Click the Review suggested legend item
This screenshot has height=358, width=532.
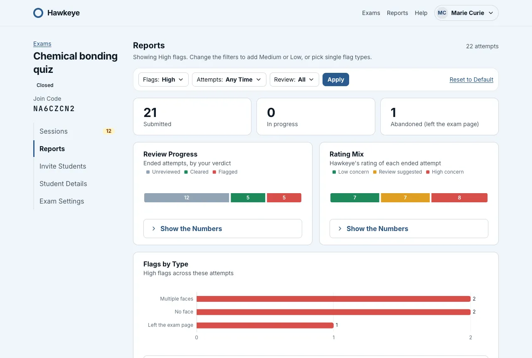[397, 172]
